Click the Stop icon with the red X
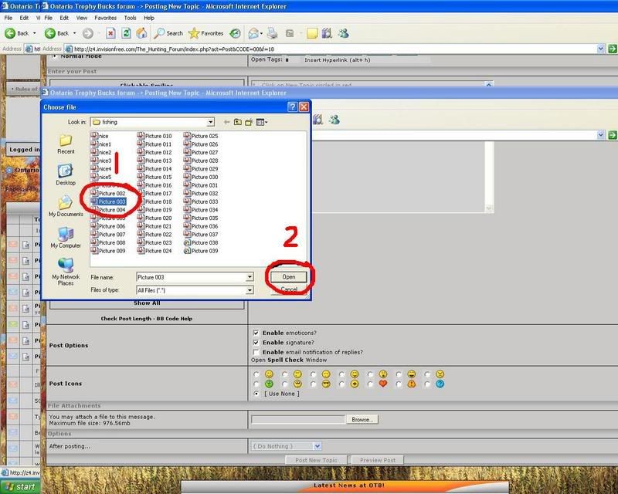Screen dimensions: 618x494 click(110, 33)
